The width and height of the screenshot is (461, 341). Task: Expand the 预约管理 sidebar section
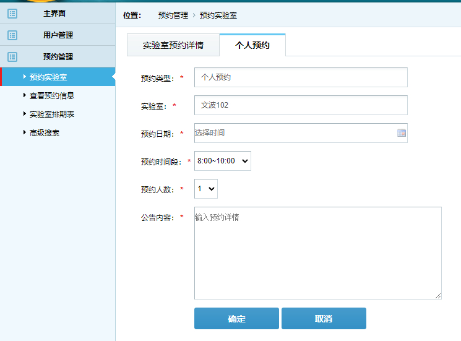[x=58, y=57]
